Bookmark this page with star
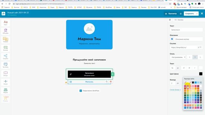This screenshot has height=115, width=205. (170, 4)
